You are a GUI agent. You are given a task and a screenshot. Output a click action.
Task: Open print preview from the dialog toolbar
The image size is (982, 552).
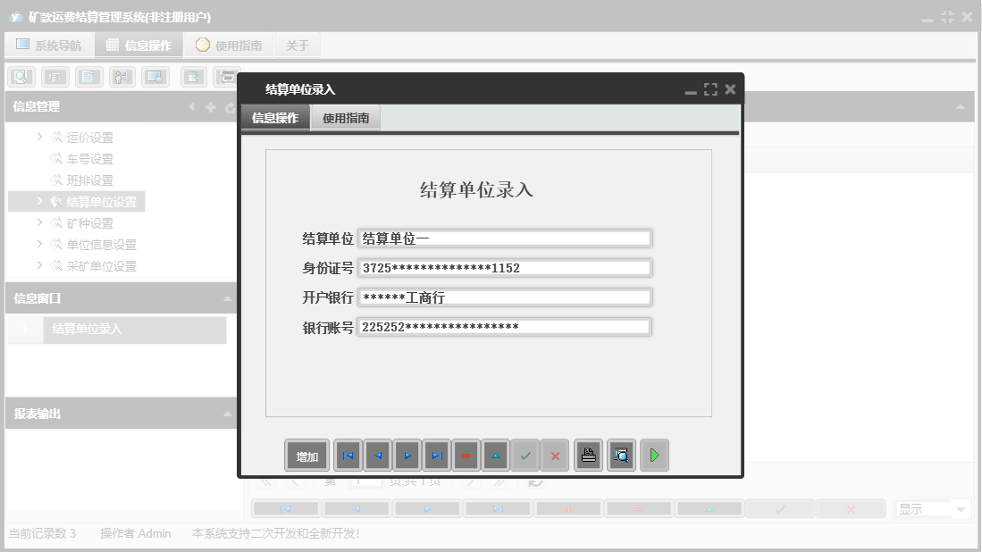621,456
